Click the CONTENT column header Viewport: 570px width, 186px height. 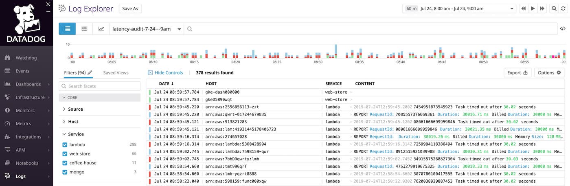click(x=365, y=84)
